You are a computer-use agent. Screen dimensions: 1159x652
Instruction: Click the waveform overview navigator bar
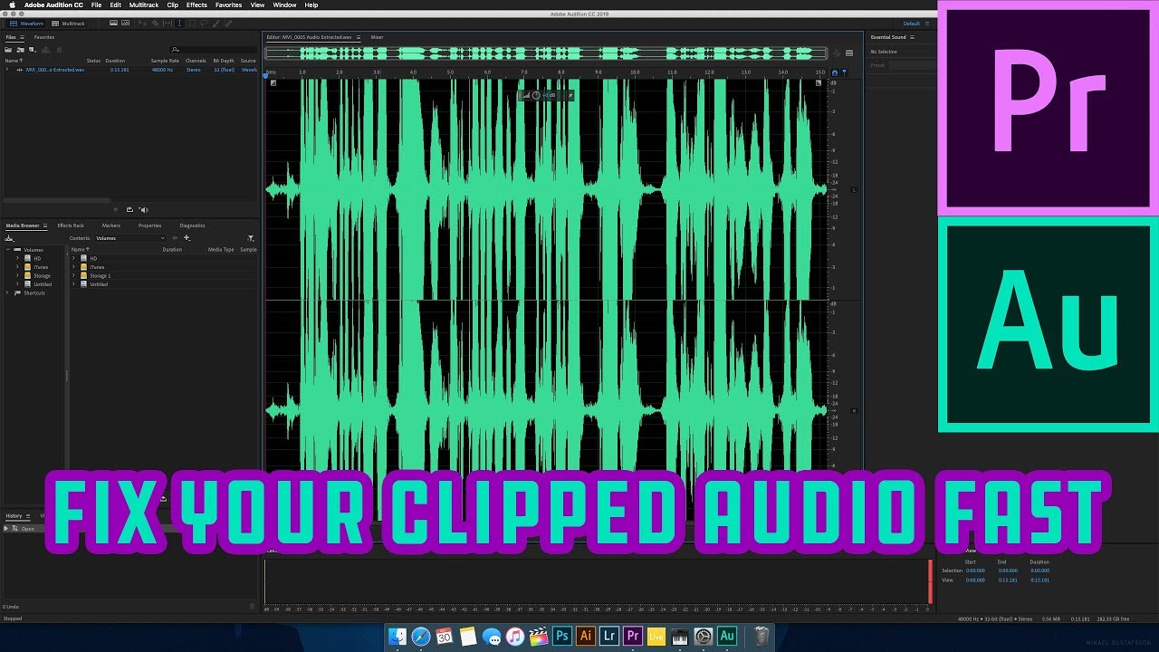click(546, 53)
